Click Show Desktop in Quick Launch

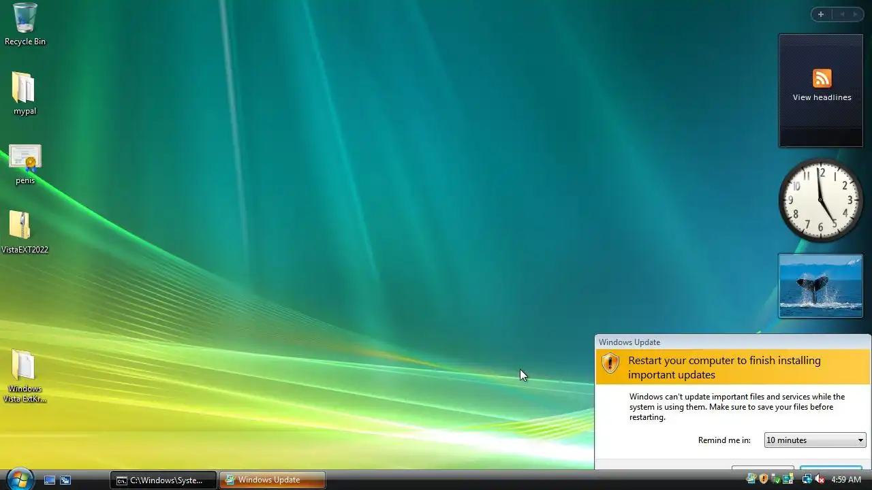click(x=50, y=480)
